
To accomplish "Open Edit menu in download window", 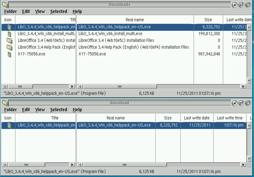I will click(26, 110).
